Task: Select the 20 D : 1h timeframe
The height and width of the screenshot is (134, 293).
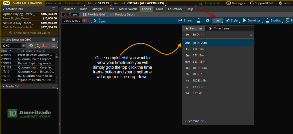Action: pos(218,74)
